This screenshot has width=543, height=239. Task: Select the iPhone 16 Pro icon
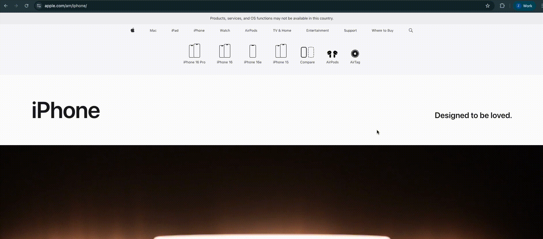pos(195,51)
